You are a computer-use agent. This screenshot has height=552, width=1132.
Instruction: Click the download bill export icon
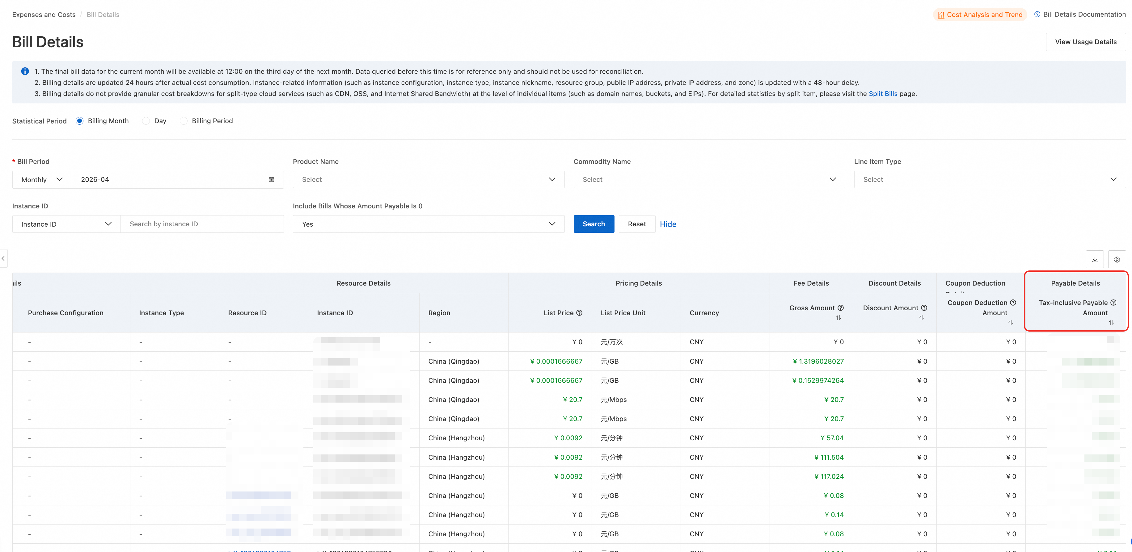1095,260
